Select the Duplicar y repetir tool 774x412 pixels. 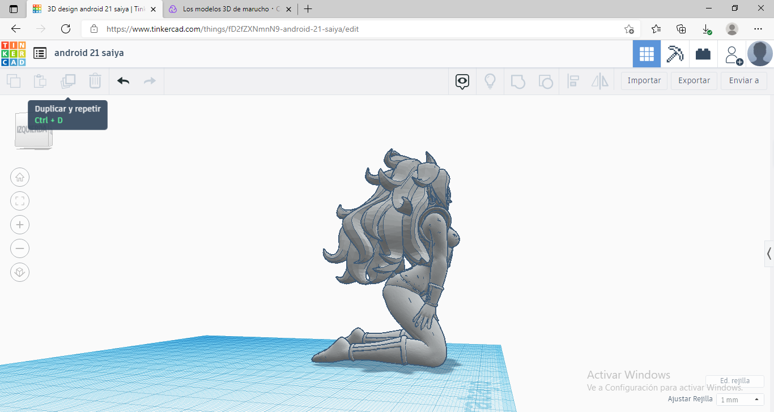(x=68, y=81)
